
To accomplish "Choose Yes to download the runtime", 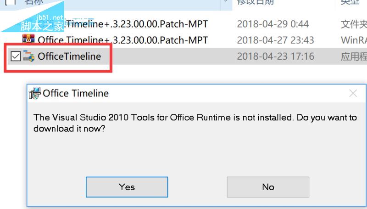I will click(127, 187).
